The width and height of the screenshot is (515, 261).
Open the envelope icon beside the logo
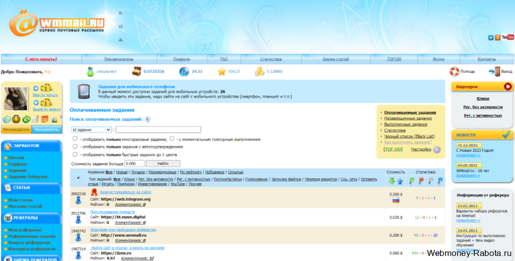[x=121, y=27]
